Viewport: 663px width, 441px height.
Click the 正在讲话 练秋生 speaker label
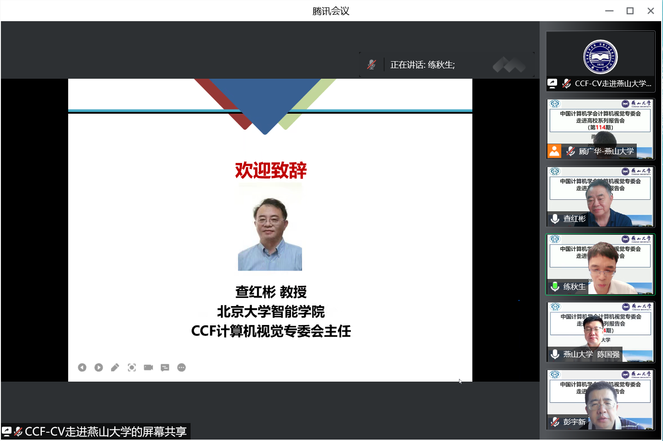pos(422,65)
